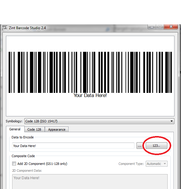Viewport: 181px width, 189px height.
Task: Switch to the General tab
Action: (x=15, y=129)
